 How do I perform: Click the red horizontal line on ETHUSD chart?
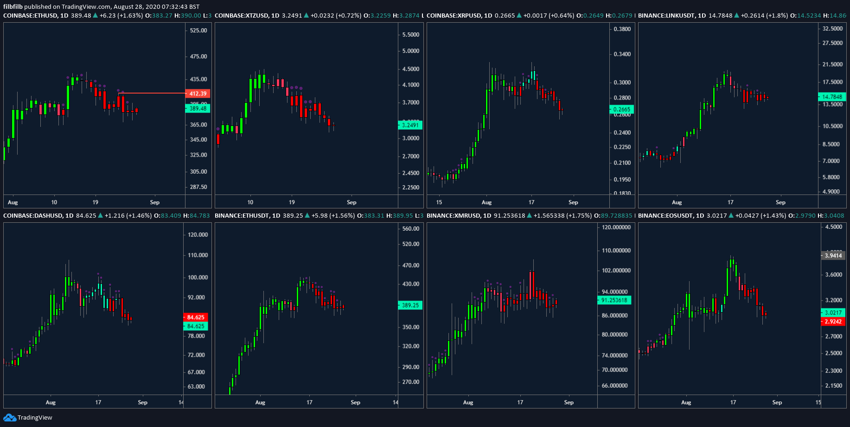click(152, 93)
